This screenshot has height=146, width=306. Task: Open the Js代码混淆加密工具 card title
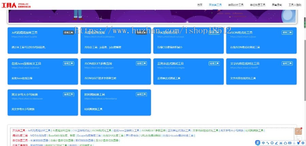24,33
